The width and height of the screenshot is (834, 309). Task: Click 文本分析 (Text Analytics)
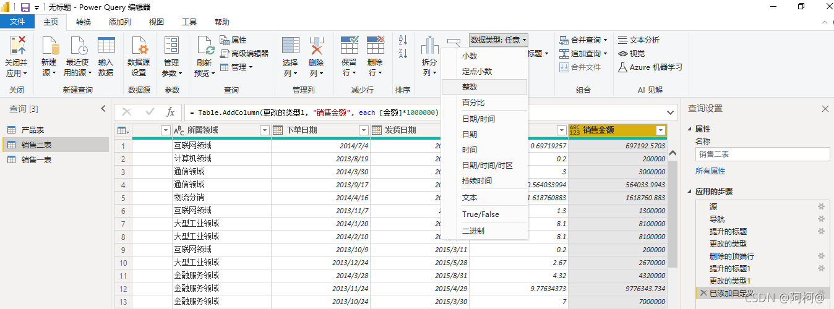pyautogui.click(x=639, y=40)
